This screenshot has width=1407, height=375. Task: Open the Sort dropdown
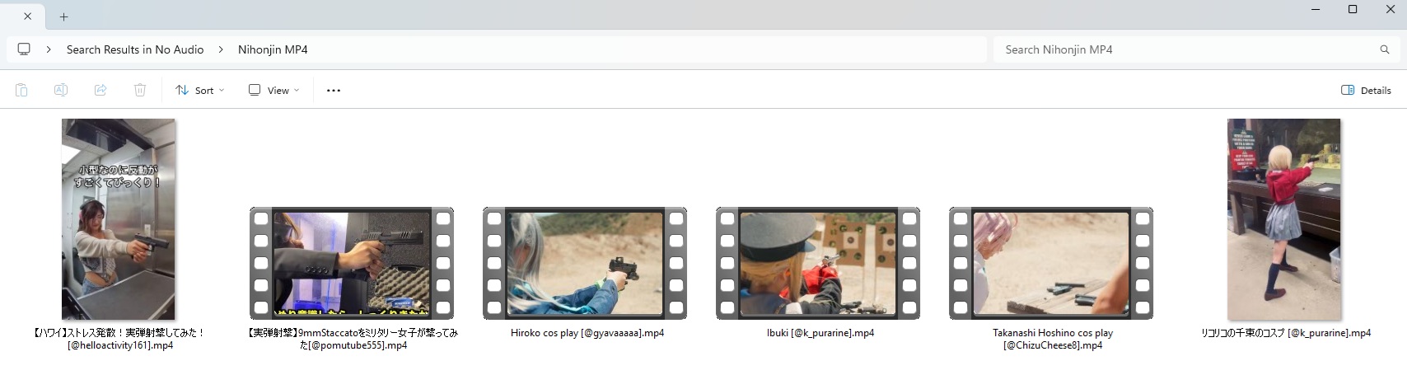coord(200,90)
